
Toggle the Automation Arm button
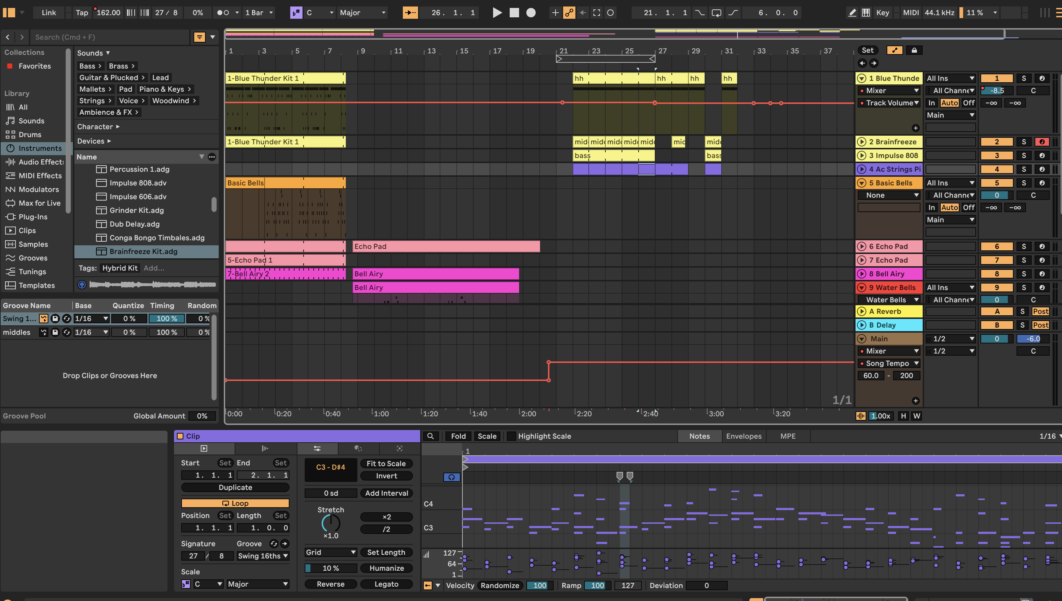point(569,13)
